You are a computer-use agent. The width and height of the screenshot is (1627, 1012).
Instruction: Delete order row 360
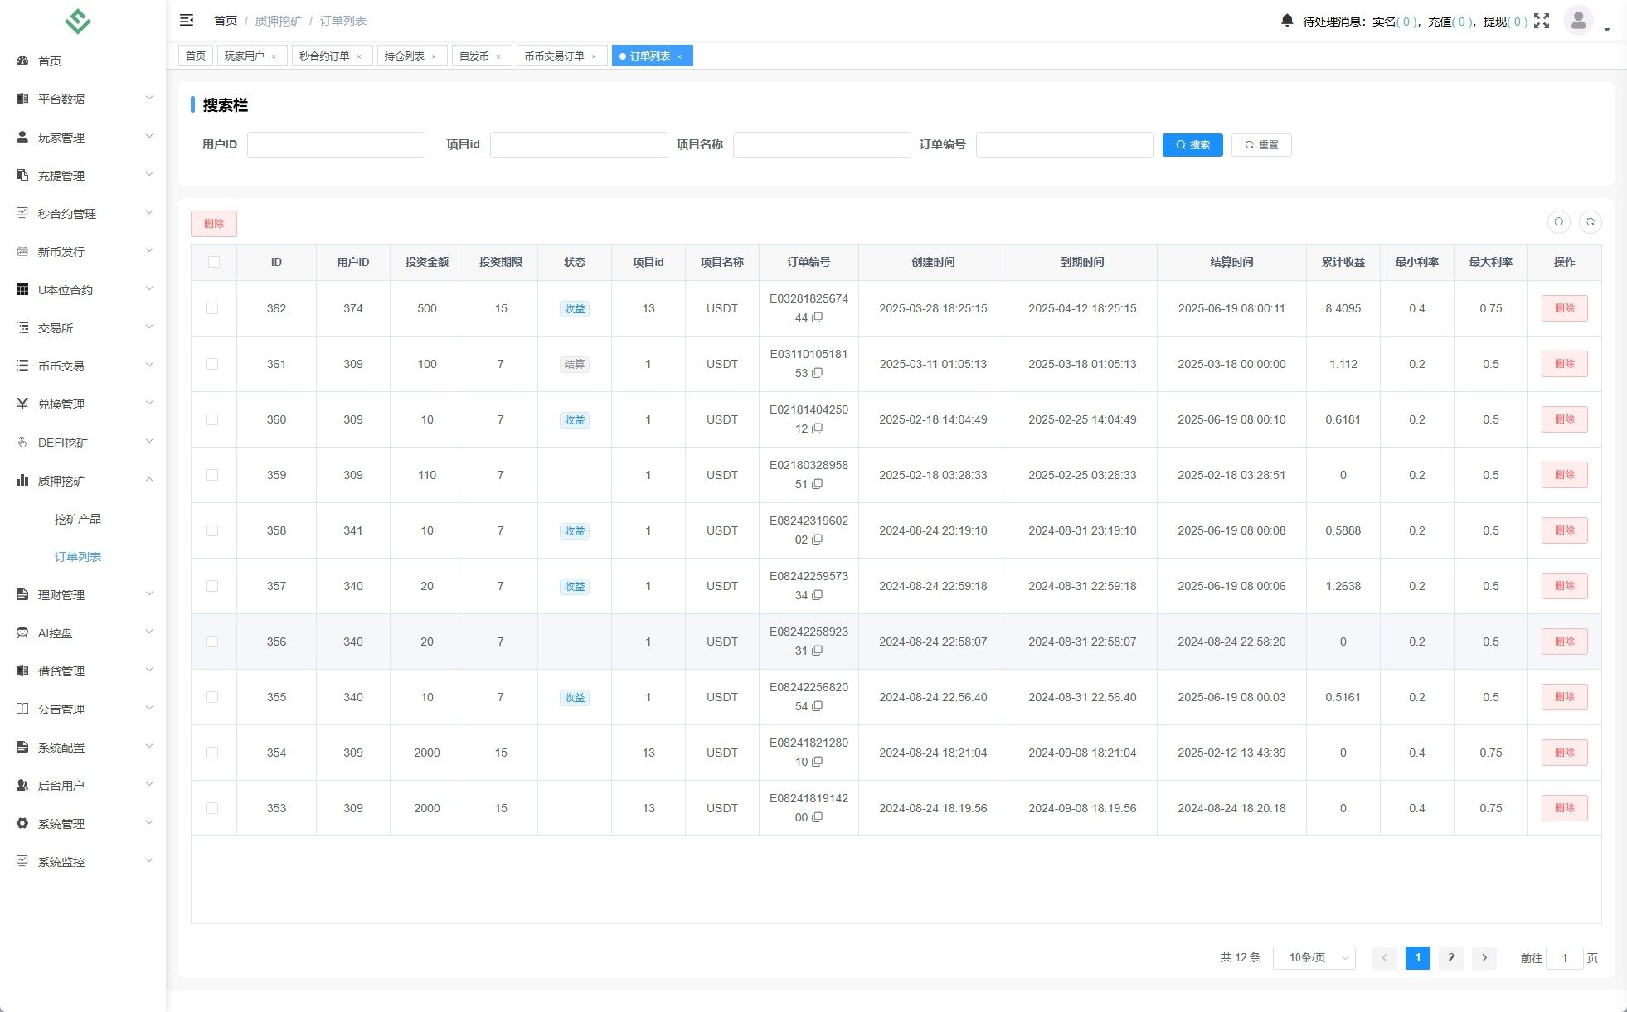[1563, 419]
